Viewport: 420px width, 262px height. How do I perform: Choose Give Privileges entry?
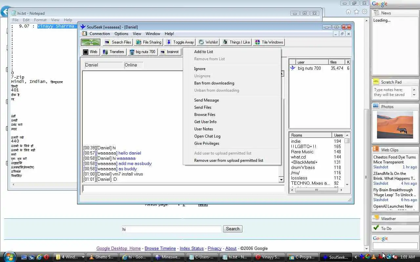coord(207,143)
